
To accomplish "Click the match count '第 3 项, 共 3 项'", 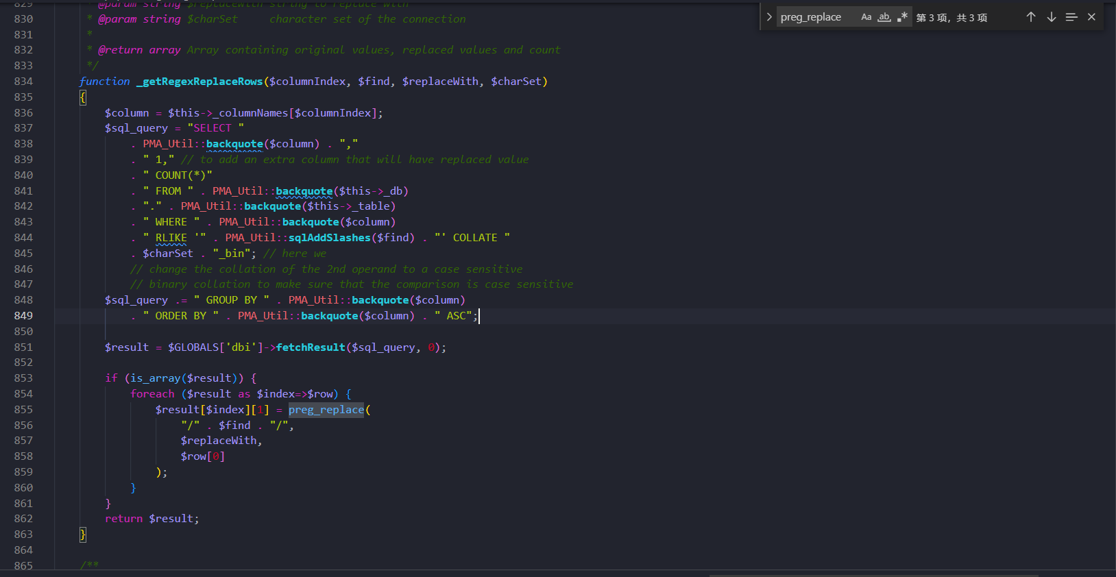I will [x=951, y=18].
